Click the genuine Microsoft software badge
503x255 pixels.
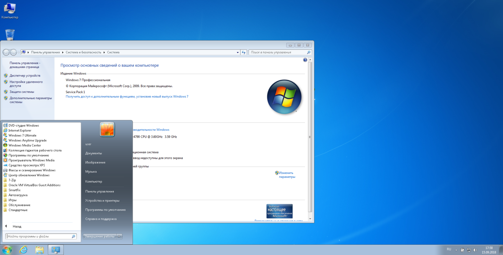[x=279, y=211]
